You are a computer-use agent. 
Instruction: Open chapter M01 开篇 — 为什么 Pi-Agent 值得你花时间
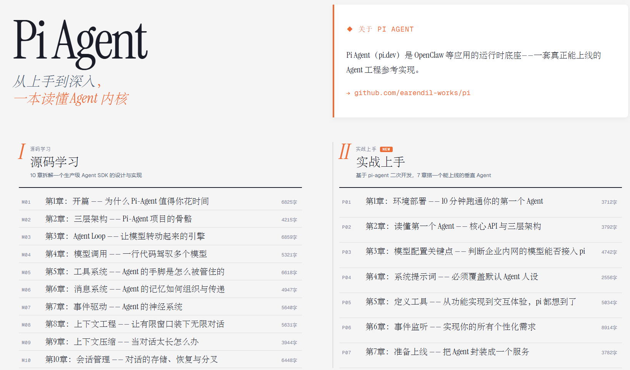point(160,201)
